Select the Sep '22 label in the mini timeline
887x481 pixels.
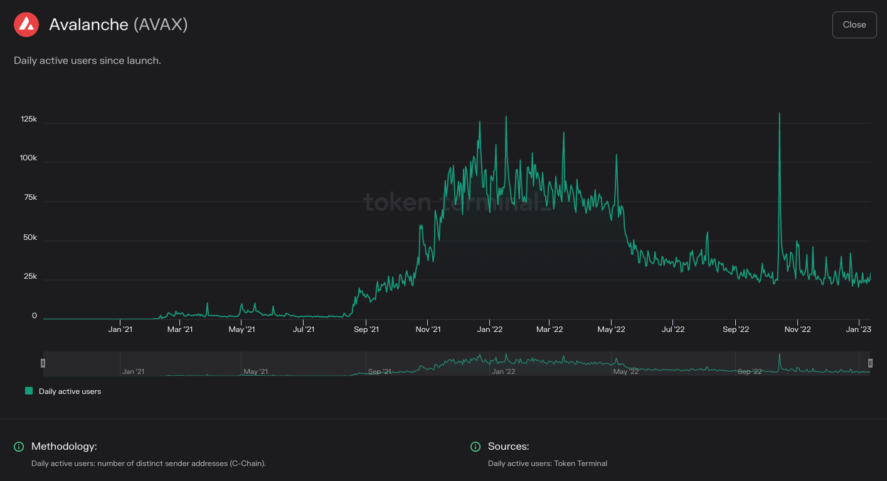click(749, 371)
